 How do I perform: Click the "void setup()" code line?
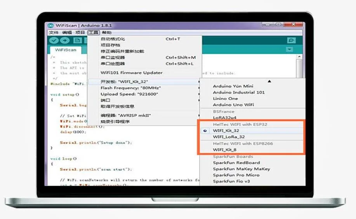[65, 94]
